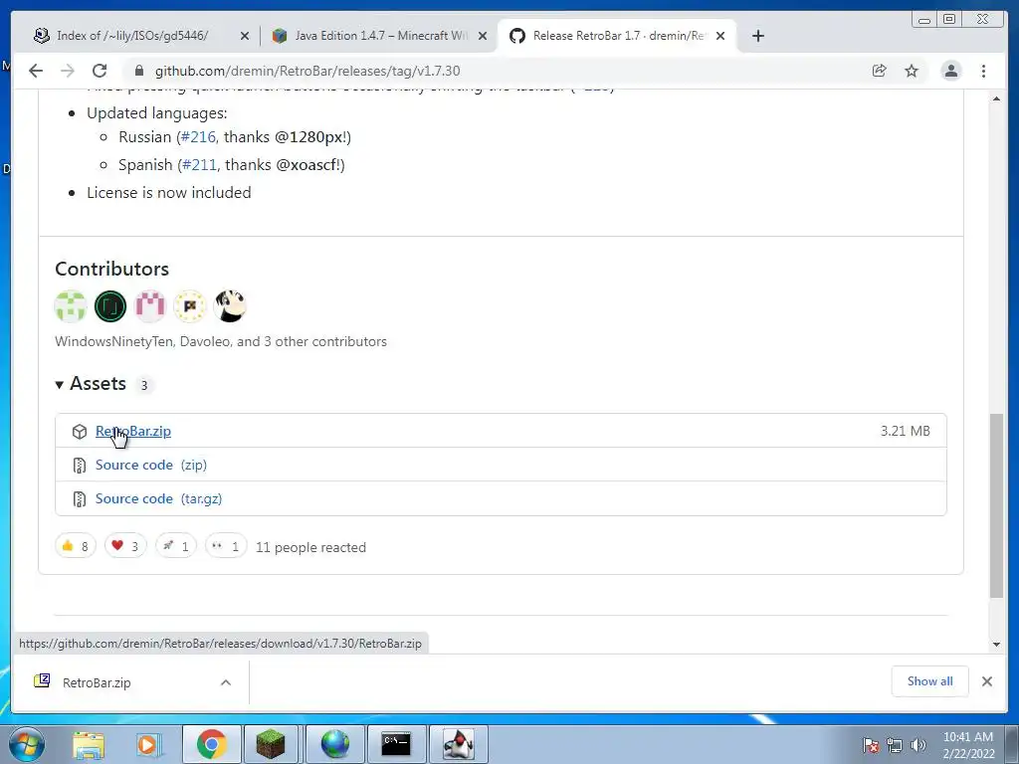Click the taskbar clock showing 10:41 AM

(968, 745)
